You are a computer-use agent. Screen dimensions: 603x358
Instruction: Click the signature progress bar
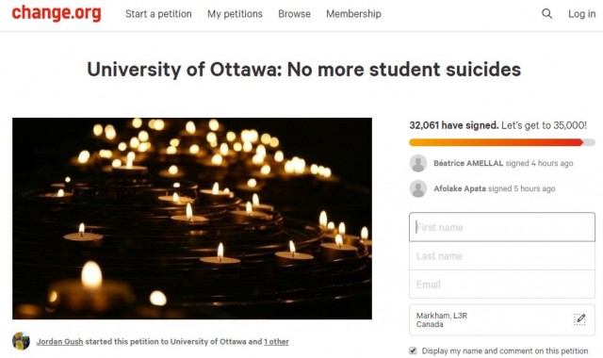502,142
